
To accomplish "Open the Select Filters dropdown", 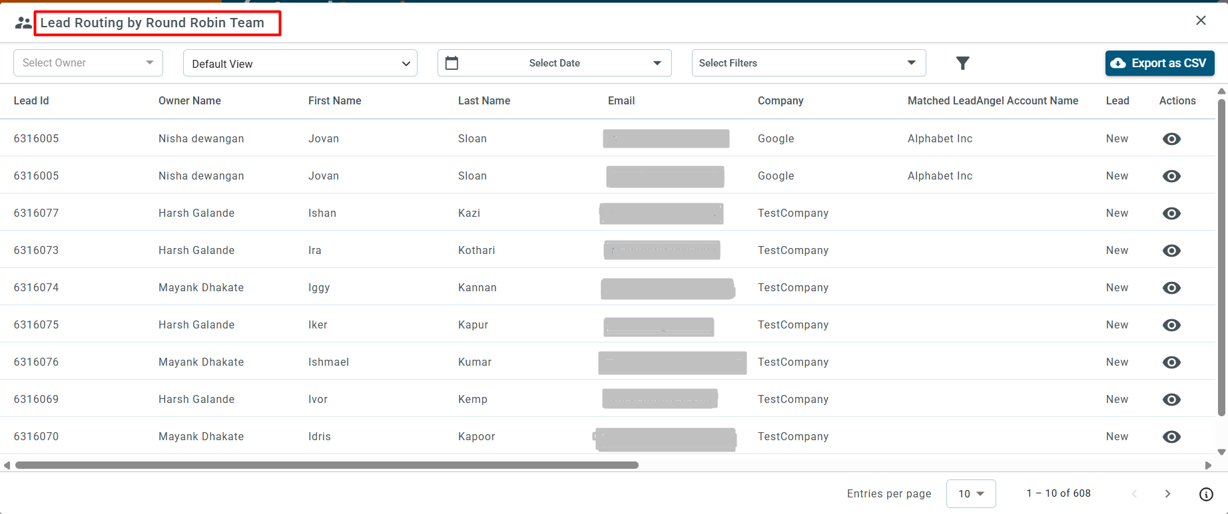I will point(808,63).
